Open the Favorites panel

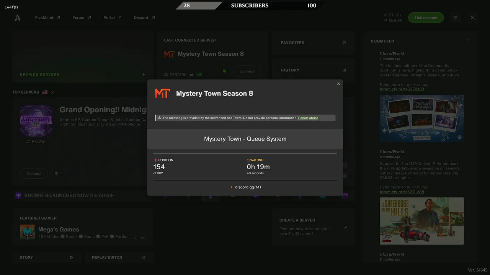[313, 43]
